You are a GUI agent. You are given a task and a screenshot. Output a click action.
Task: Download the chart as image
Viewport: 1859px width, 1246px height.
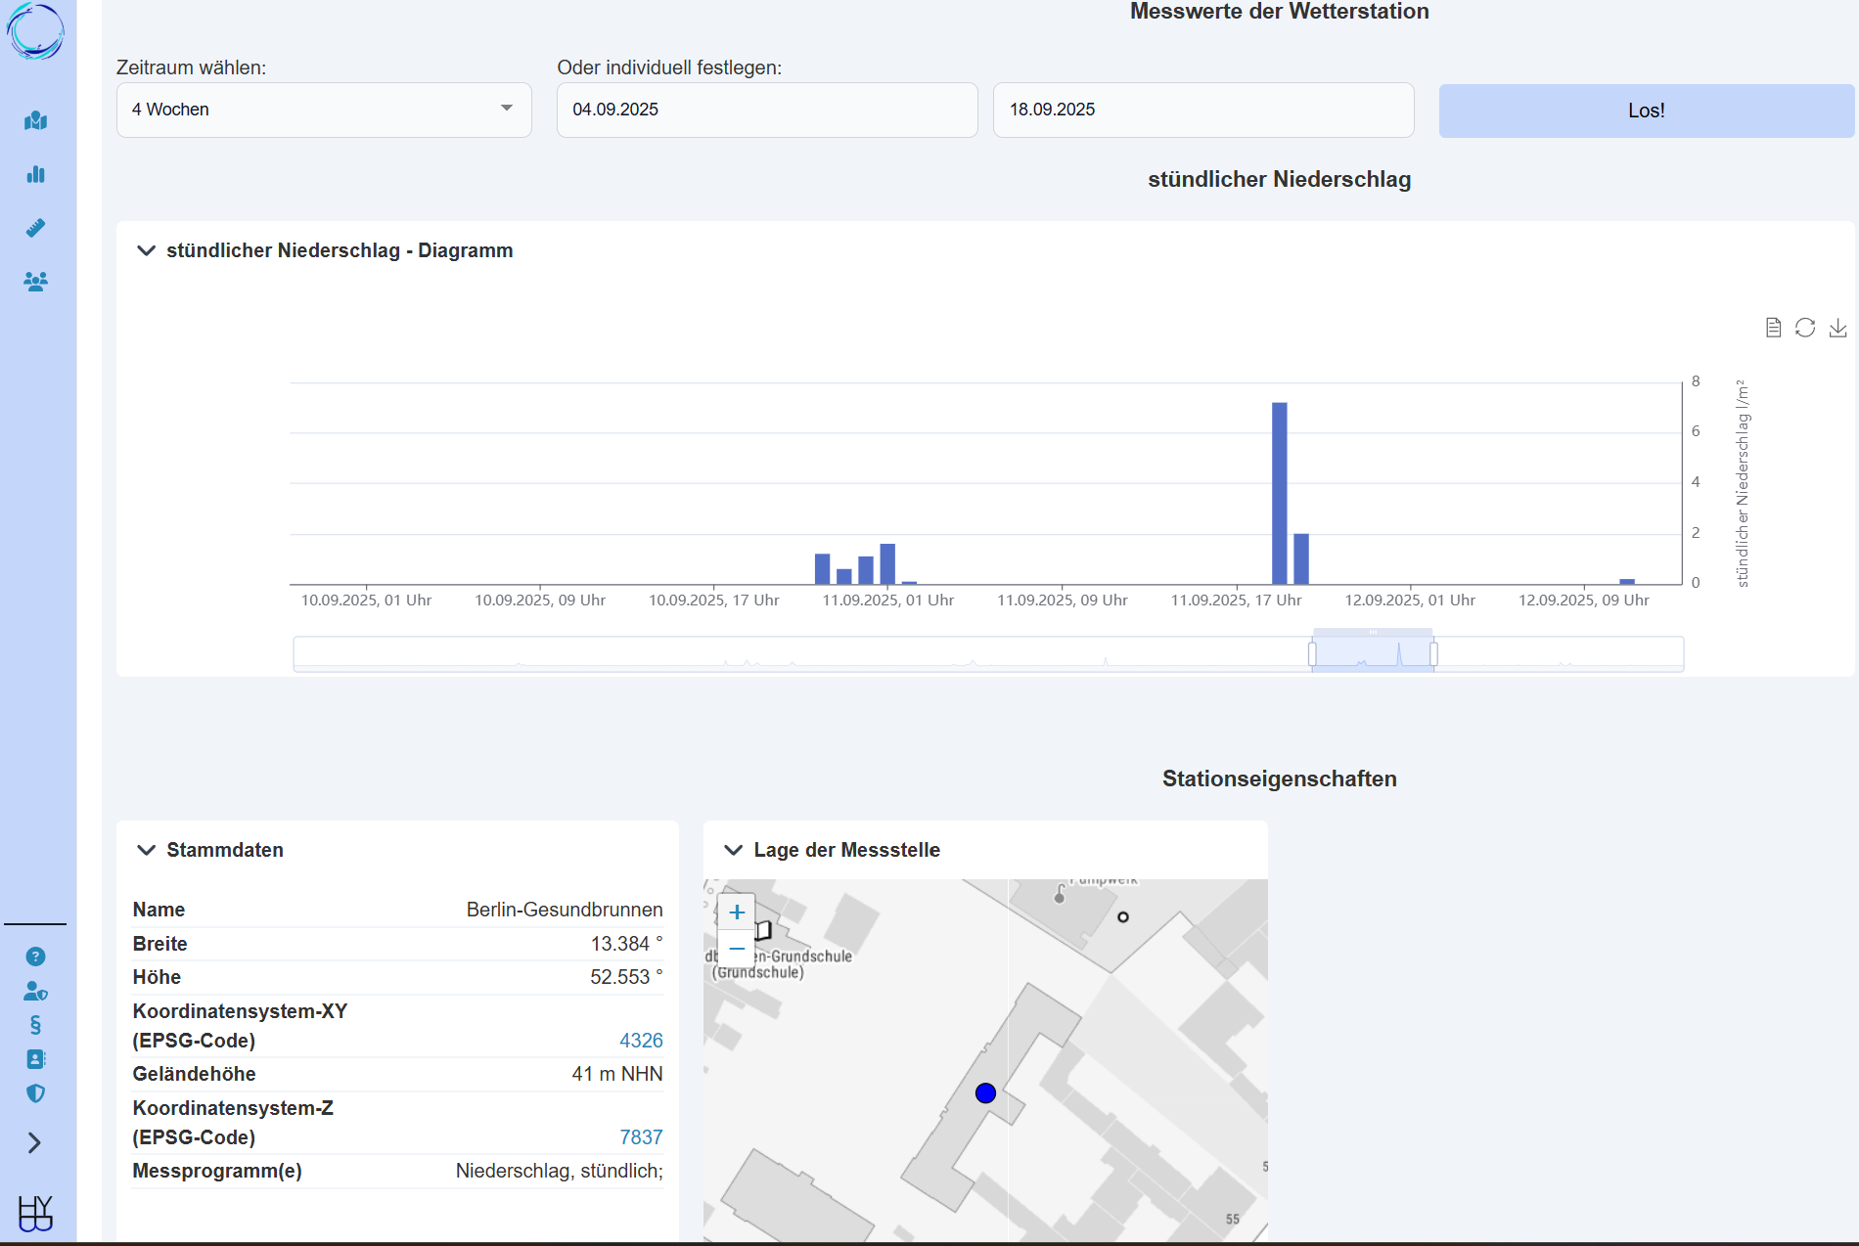click(1837, 328)
